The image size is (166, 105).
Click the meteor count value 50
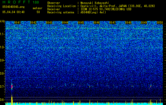point(38,12)
